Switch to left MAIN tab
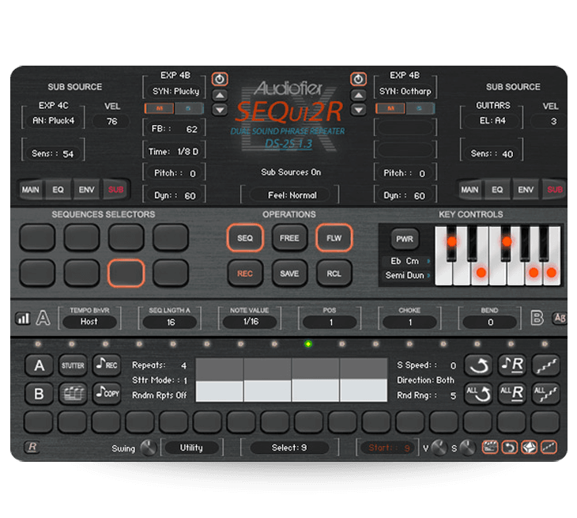The width and height of the screenshot is (577, 518). point(31,190)
